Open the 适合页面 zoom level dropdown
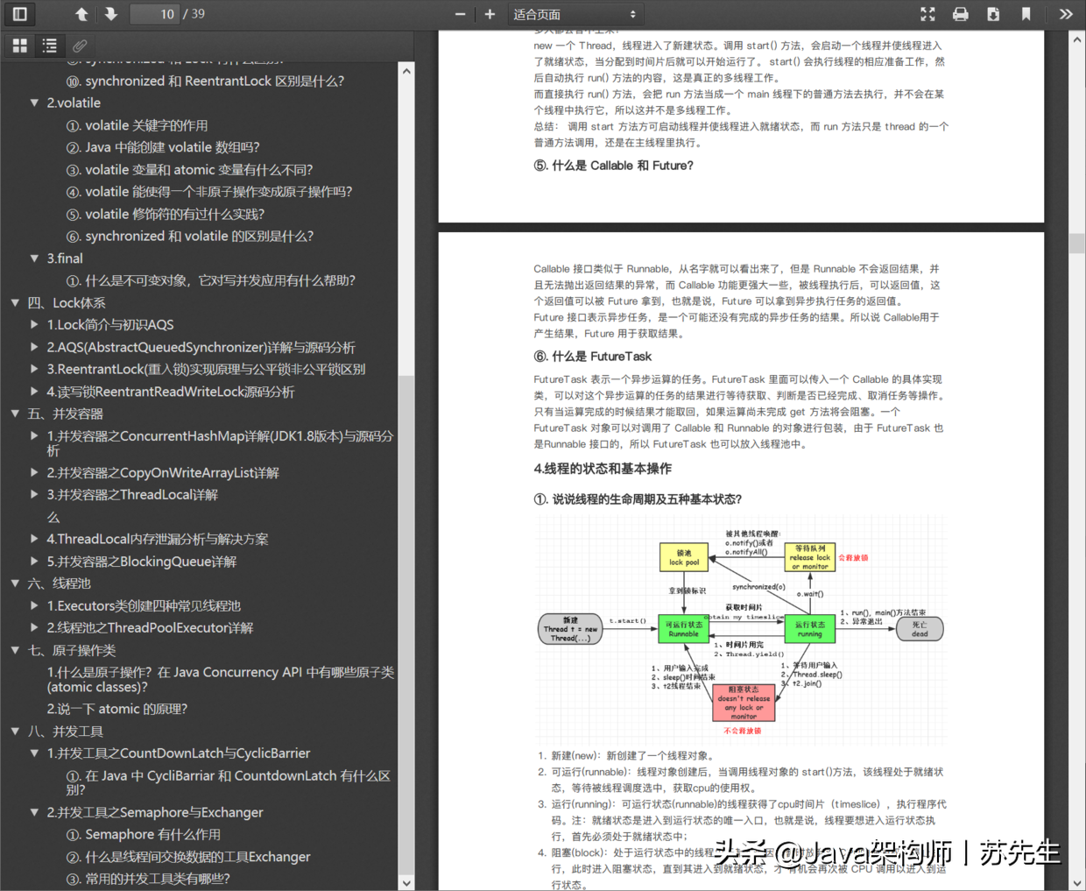The height and width of the screenshot is (891, 1086). 575,14
